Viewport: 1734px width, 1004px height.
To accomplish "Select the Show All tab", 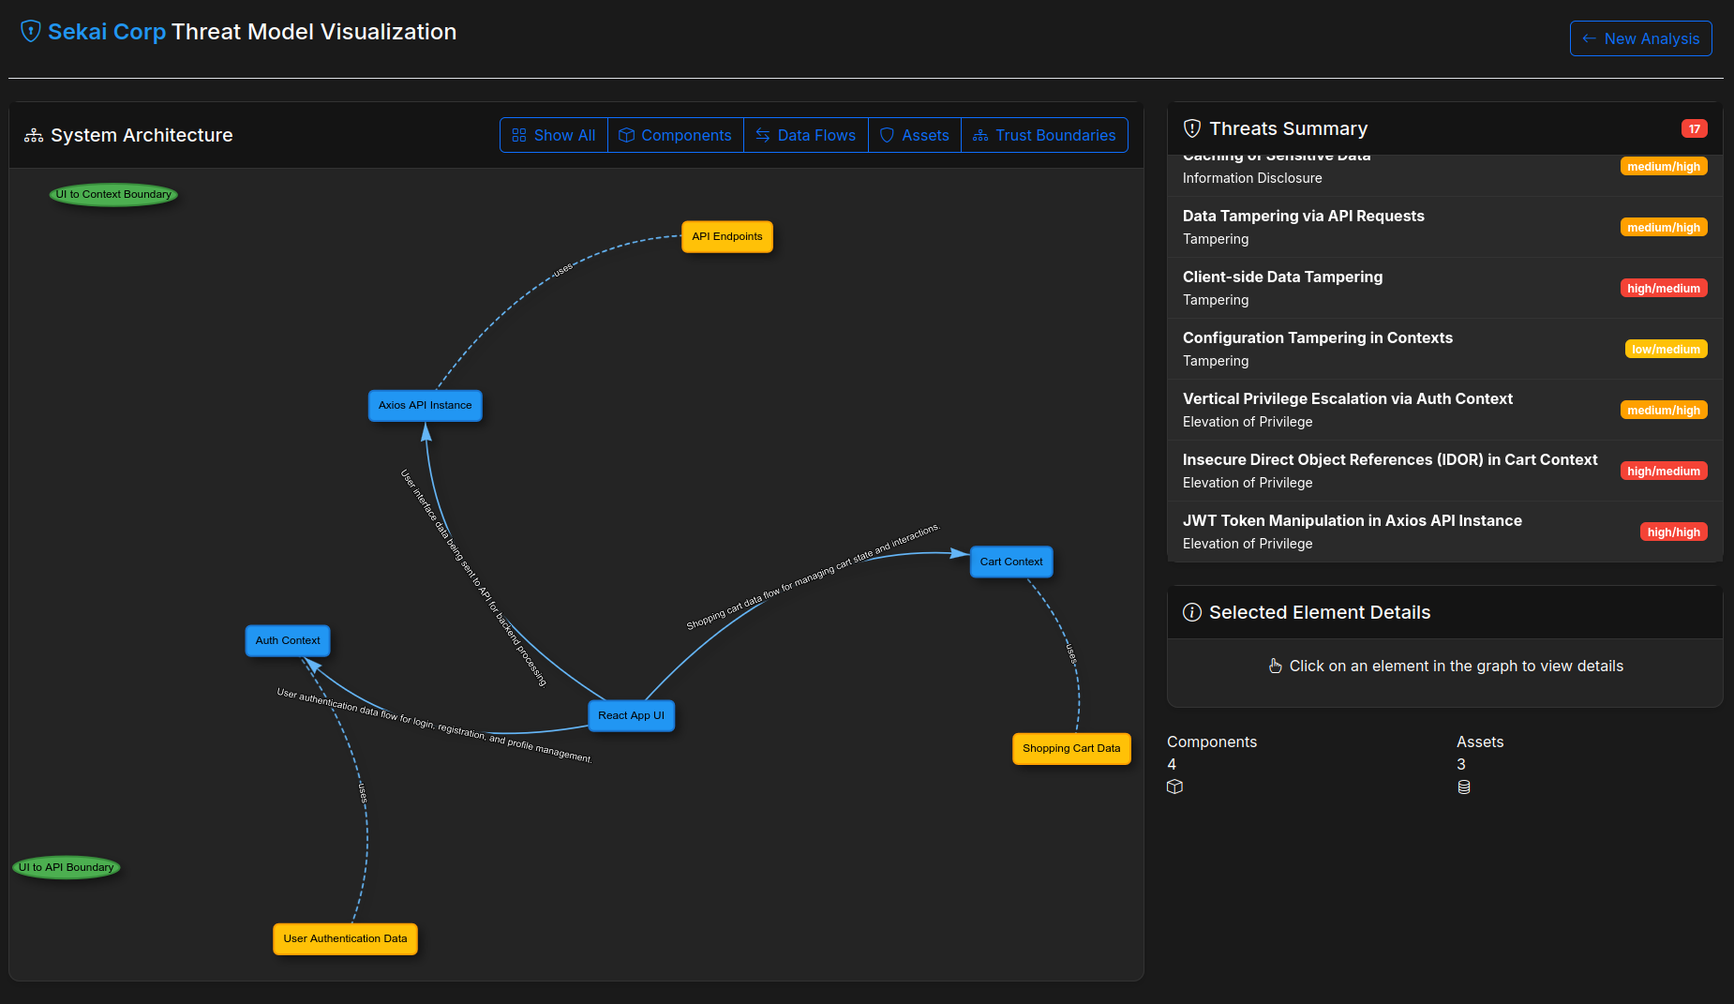I will 553,135.
